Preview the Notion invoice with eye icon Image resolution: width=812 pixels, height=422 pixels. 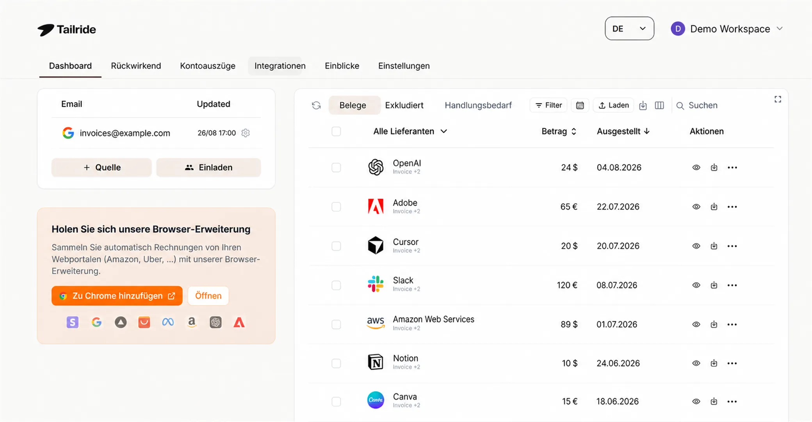pyautogui.click(x=696, y=363)
